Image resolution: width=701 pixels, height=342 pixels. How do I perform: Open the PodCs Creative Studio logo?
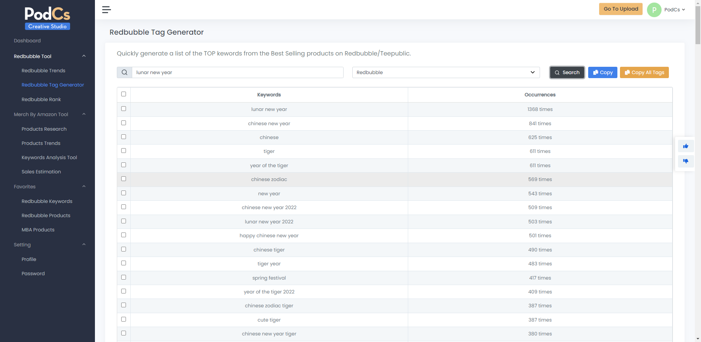pos(47,18)
